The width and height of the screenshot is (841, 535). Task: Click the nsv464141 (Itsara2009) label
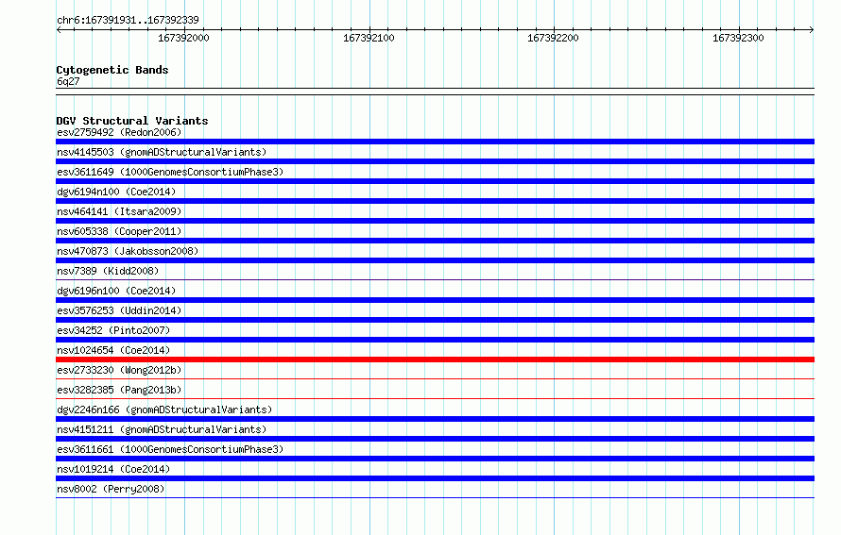(x=119, y=211)
